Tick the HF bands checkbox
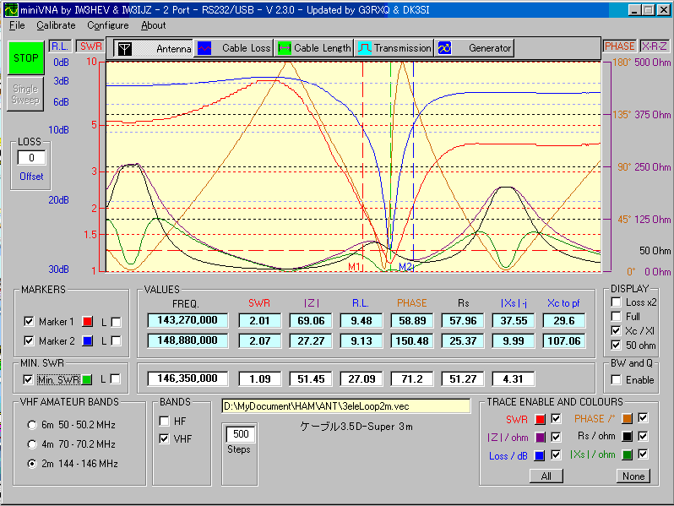674x506 pixels. click(164, 420)
